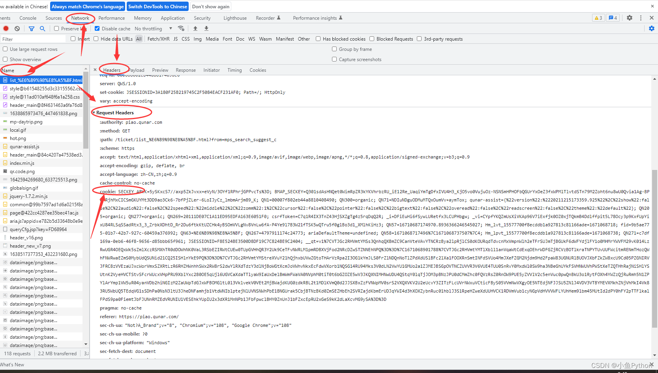The height and width of the screenshot is (373, 658).
Task: Select All request types filter
Action: tap(139, 39)
